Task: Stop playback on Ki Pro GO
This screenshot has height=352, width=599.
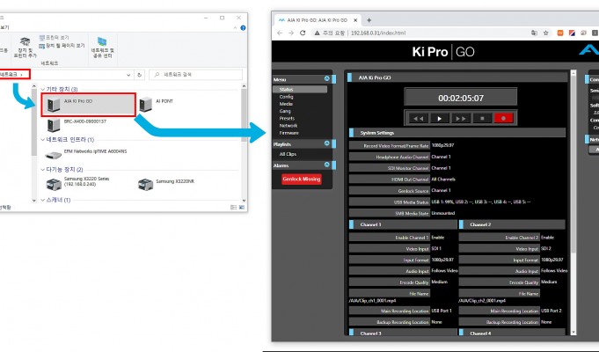Action: [482, 119]
